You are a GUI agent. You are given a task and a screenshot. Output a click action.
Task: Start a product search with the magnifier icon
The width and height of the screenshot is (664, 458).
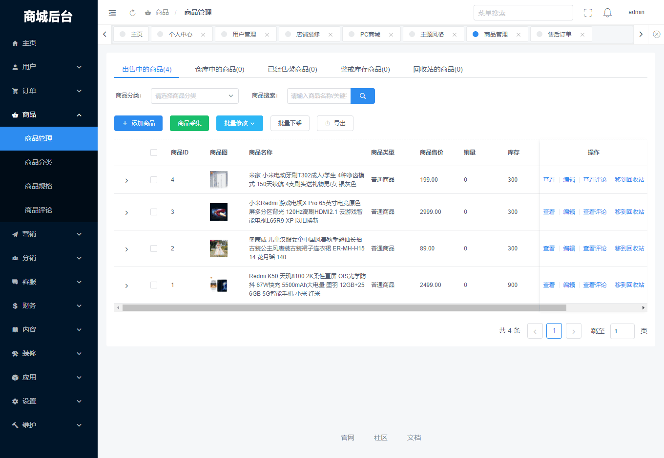(x=363, y=96)
